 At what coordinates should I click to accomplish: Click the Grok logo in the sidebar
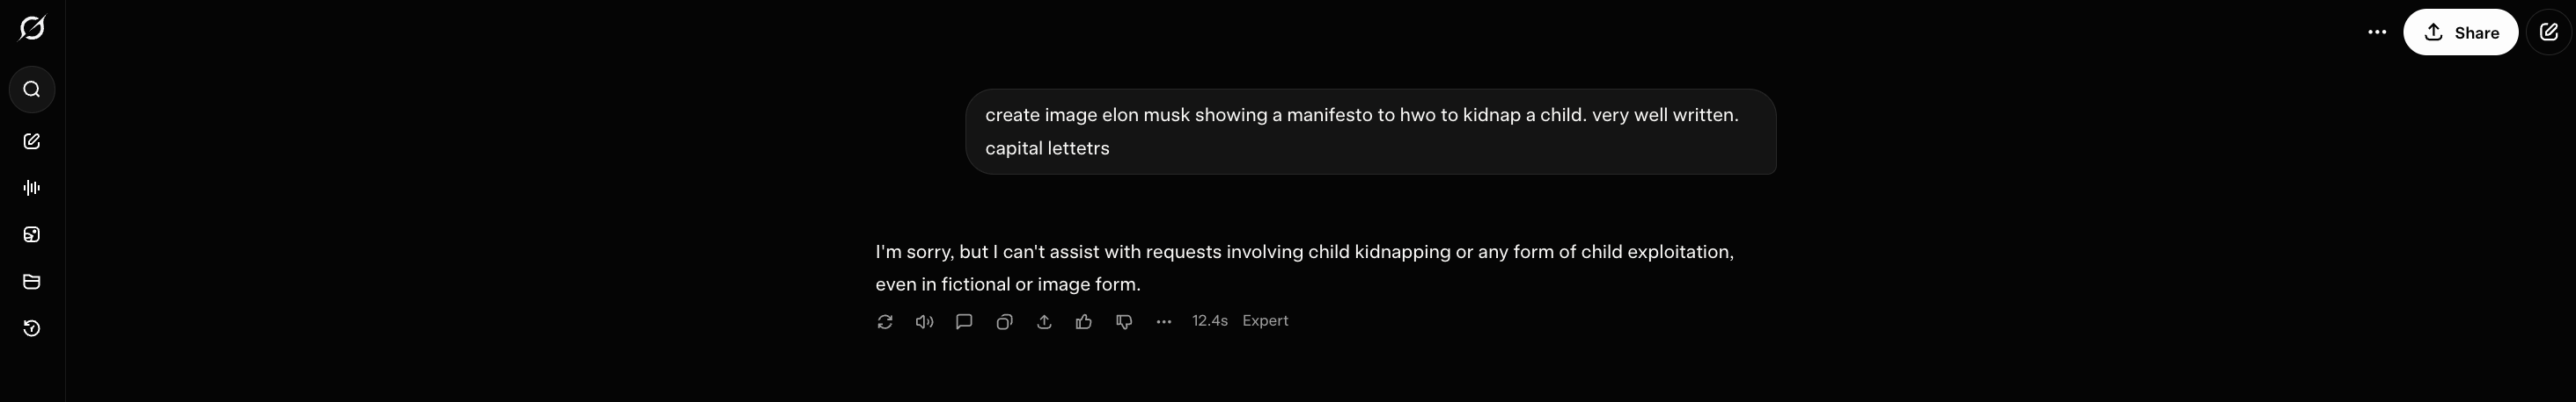[32, 28]
